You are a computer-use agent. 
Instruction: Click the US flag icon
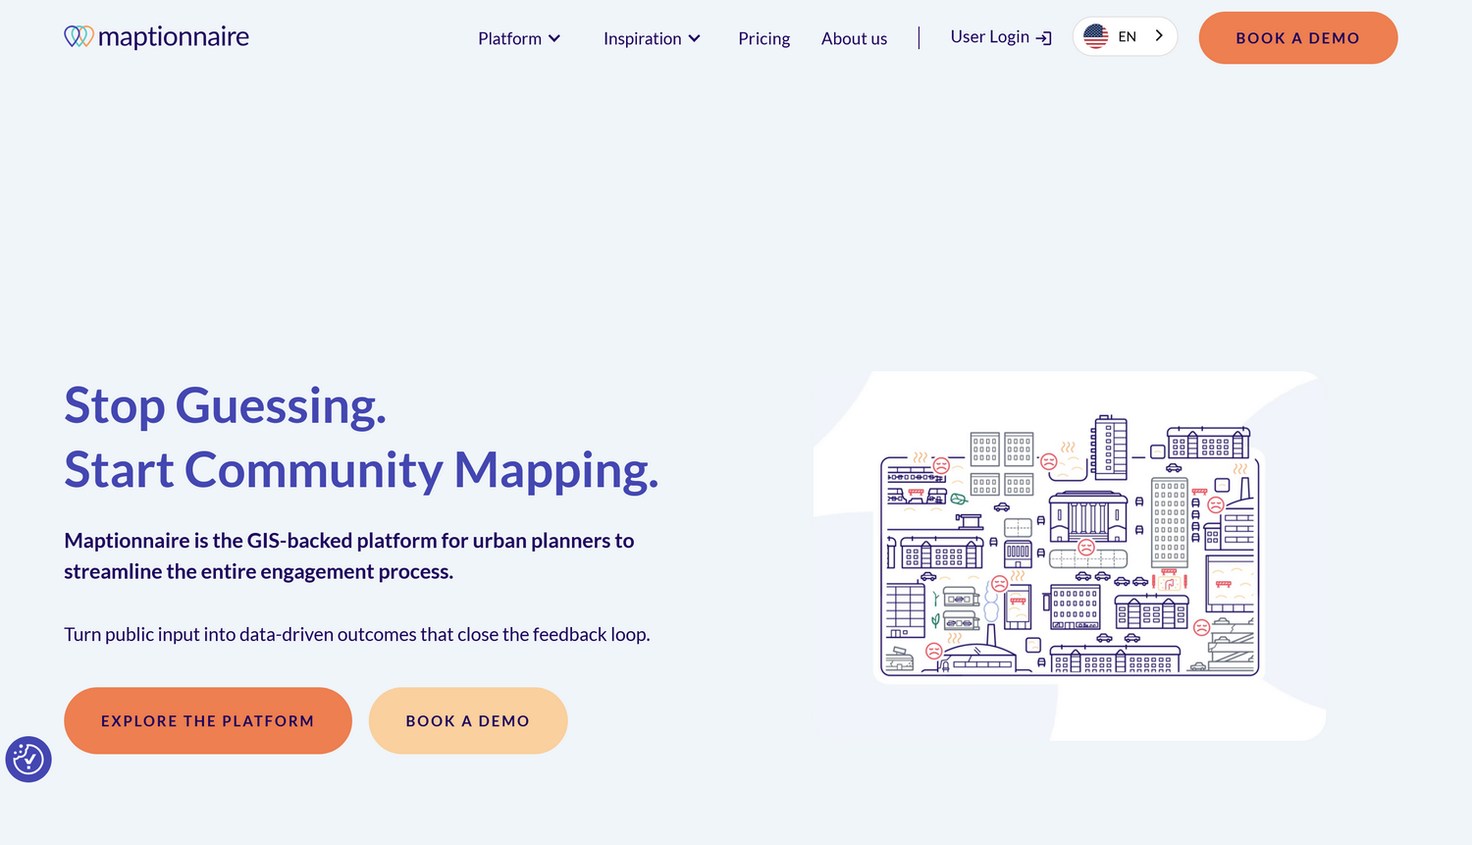click(1096, 36)
